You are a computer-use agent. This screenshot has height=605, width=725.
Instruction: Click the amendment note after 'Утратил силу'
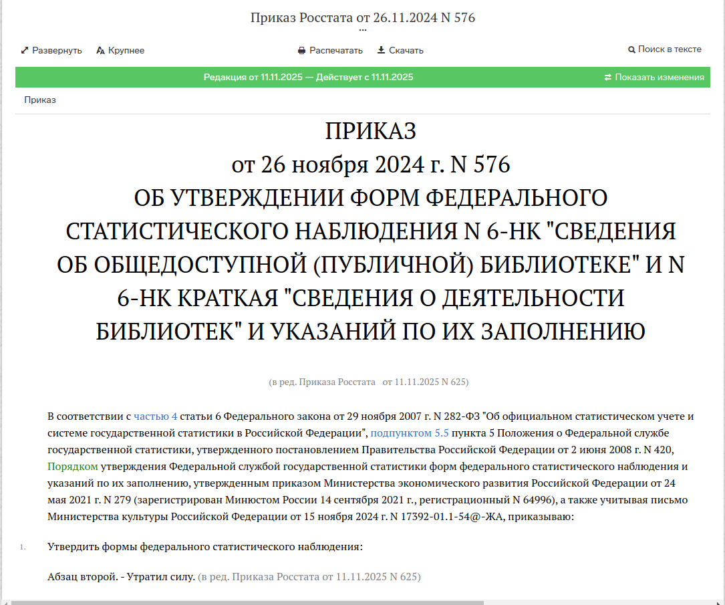tap(311, 576)
